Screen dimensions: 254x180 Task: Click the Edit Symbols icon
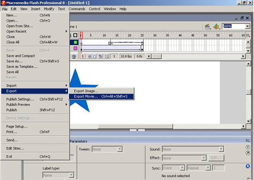point(216,26)
